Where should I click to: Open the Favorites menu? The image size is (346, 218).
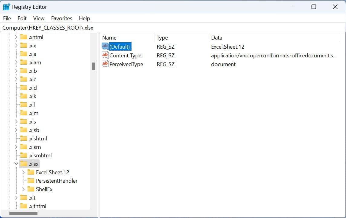pyautogui.click(x=62, y=18)
